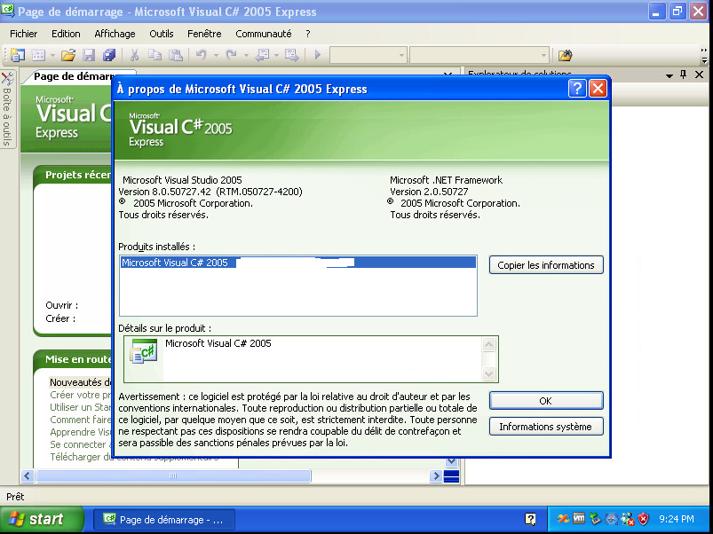Click the Informations système button
The image size is (713, 534).
point(546,427)
